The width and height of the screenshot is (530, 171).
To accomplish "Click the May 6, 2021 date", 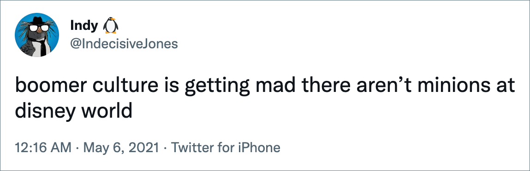I will [121, 148].
